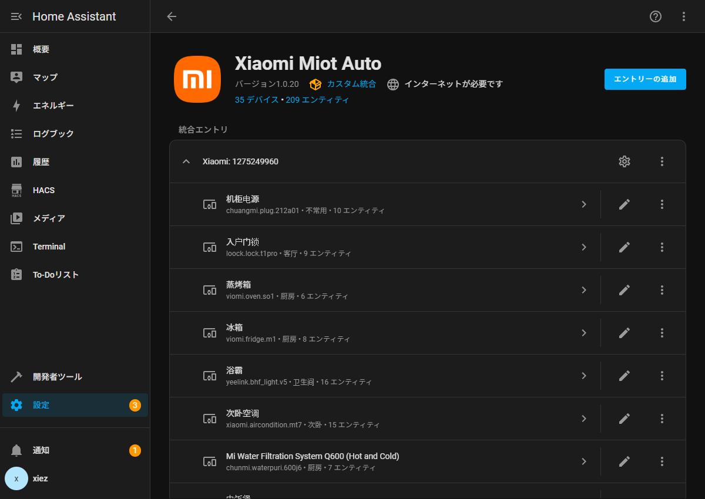Open the help question mark icon

[656, 16]
